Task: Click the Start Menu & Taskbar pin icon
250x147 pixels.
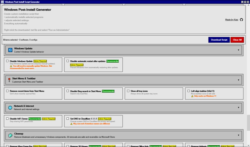Action: [9, 80]
